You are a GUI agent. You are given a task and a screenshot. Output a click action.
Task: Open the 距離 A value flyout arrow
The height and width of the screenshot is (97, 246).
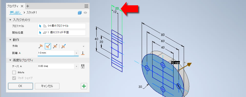click(76, 53)
